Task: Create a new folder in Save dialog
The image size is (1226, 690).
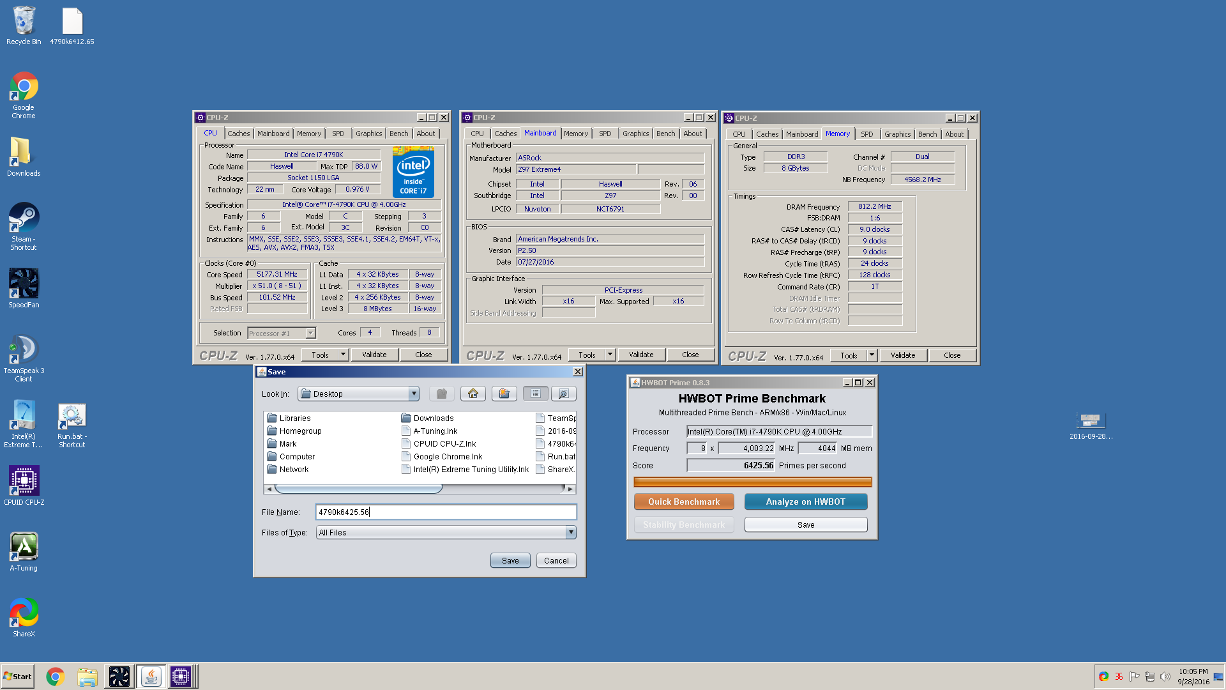Action: pos(504,394)
